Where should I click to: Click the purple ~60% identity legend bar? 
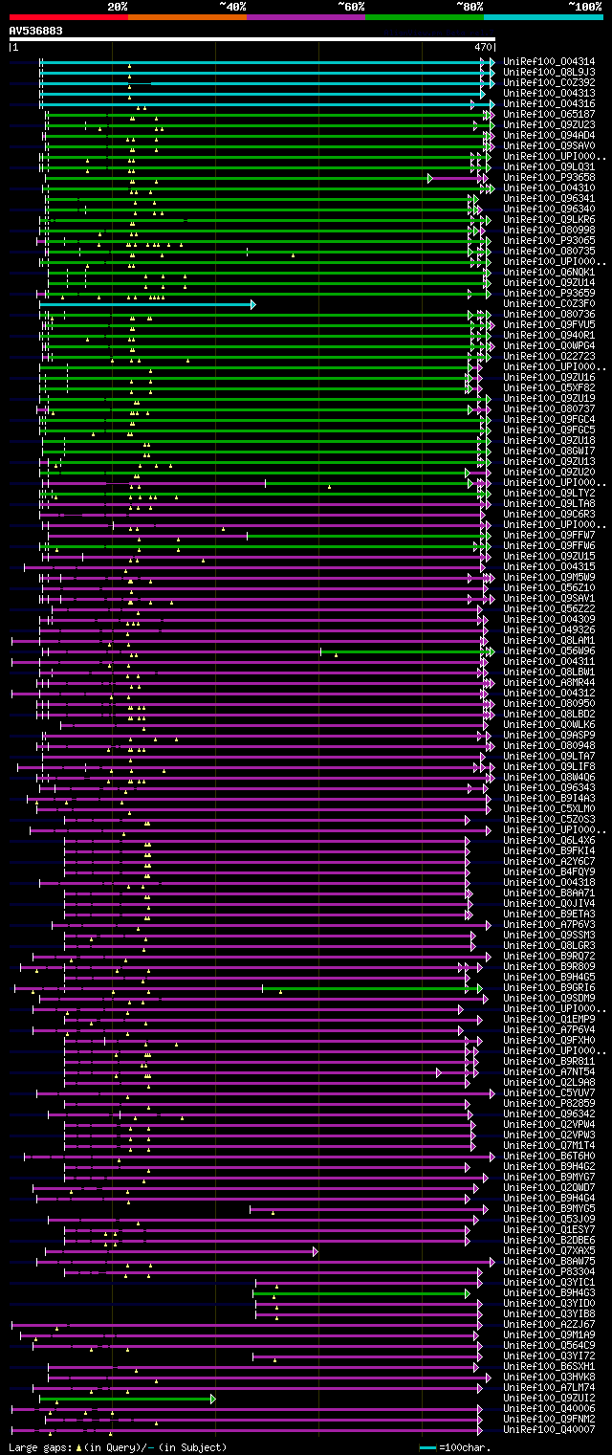305,17
